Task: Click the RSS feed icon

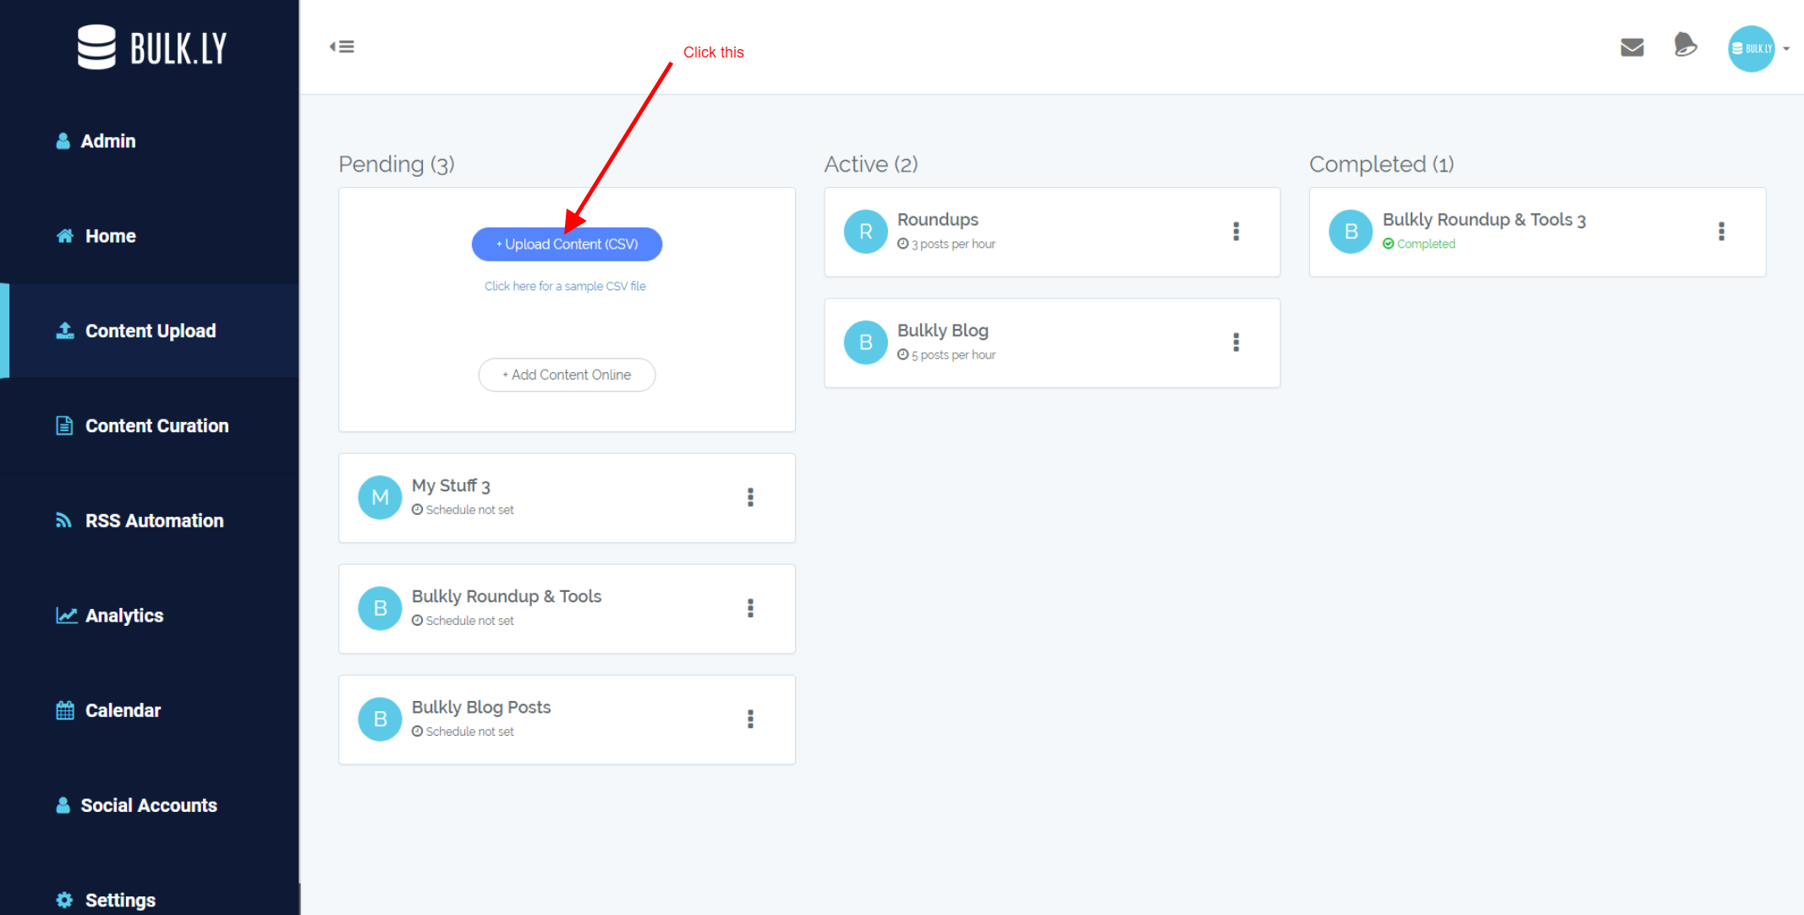Action: pos(63,520)
